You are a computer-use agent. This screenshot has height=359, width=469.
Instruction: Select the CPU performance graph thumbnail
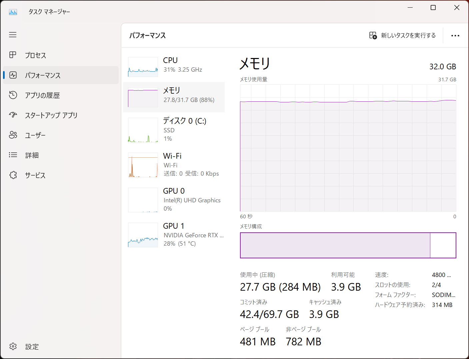pos(143,67)
